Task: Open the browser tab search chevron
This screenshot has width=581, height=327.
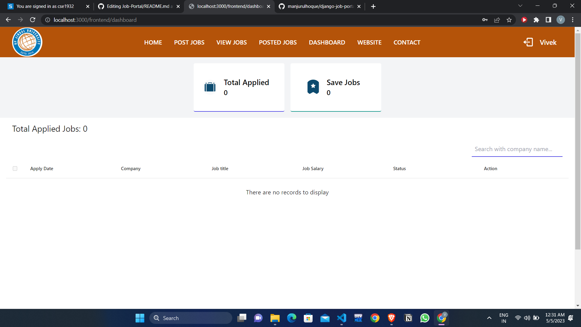Action: point(520,5)
